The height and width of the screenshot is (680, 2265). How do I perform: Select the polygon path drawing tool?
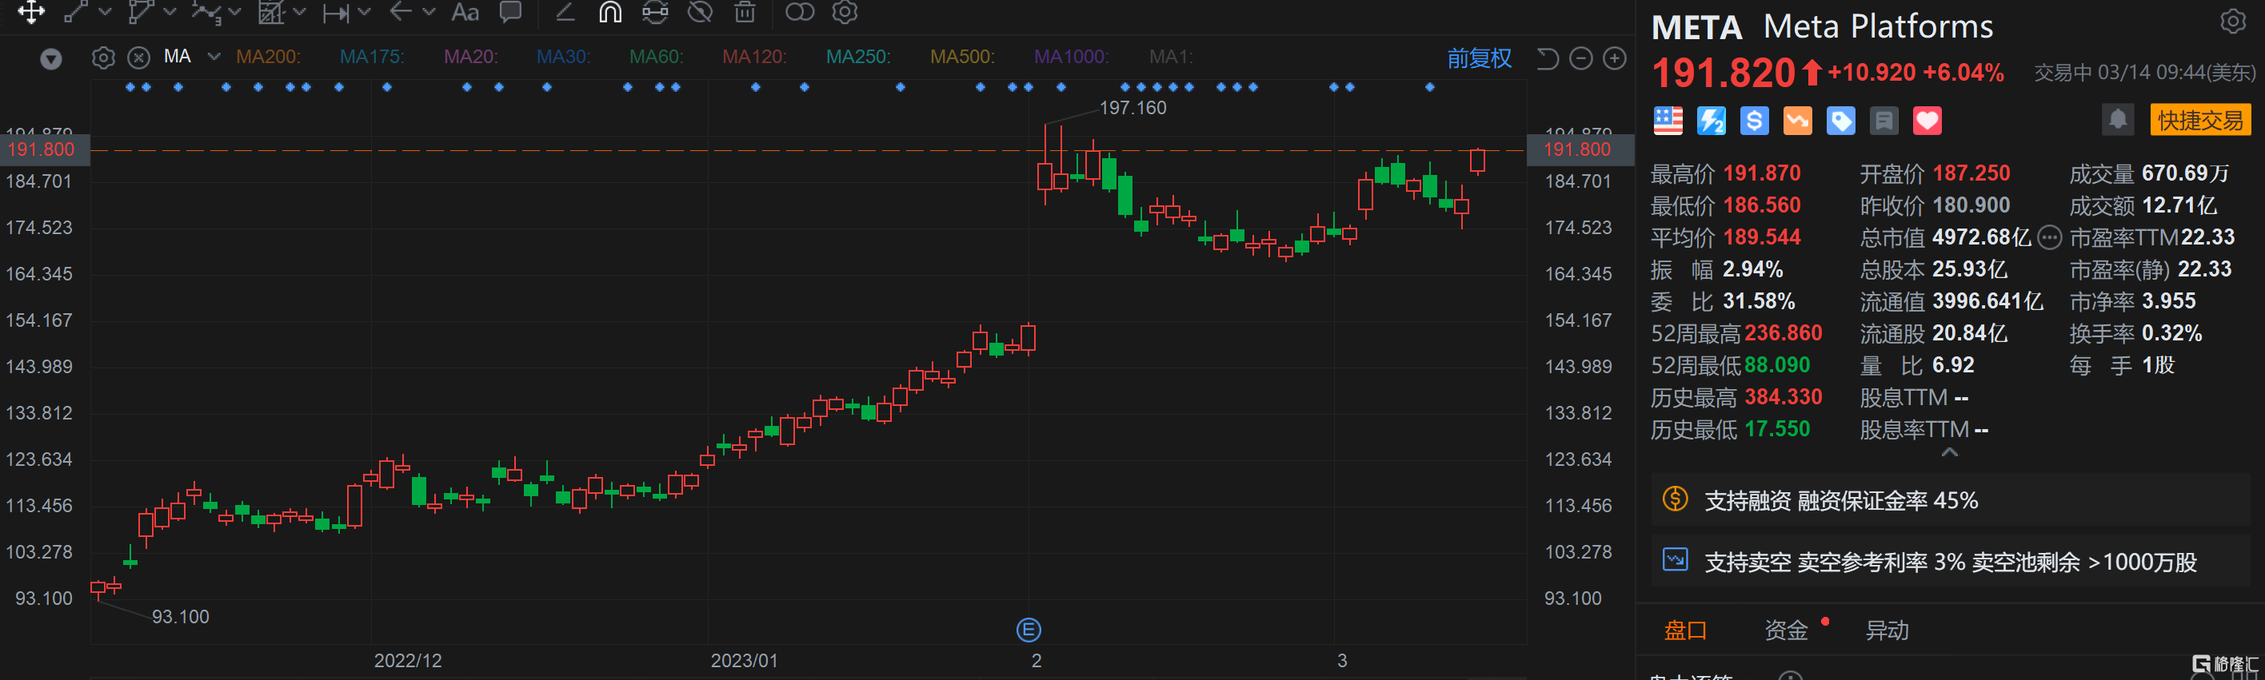coord(140,11)
